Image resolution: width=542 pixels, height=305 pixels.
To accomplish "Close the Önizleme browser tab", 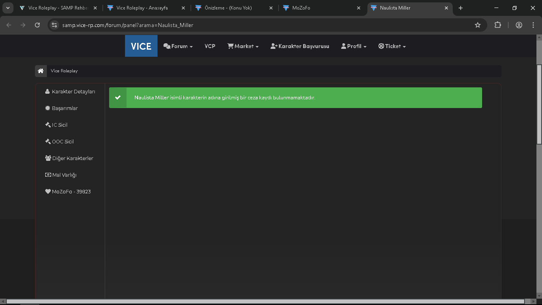I will pyautogui.click(x=271, y=8).
